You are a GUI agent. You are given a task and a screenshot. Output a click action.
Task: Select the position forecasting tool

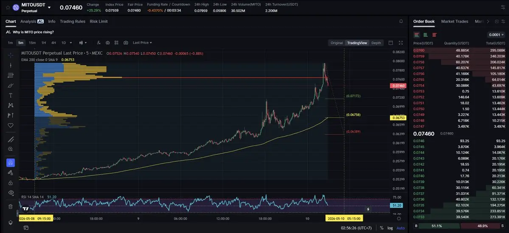point(10,115)
